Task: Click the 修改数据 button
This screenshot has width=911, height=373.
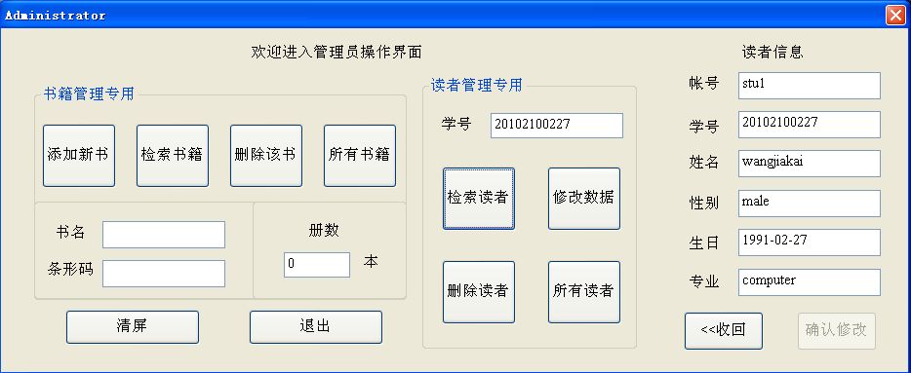Action: (584, 199)
